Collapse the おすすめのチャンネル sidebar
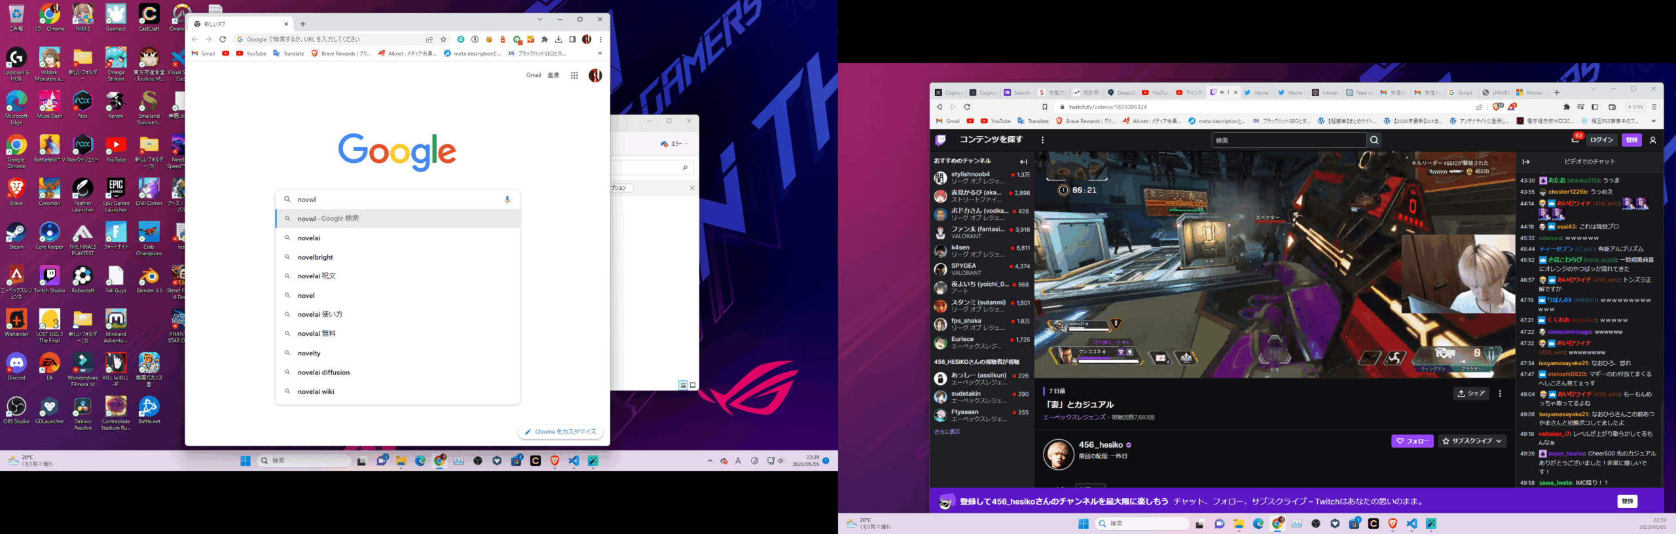 (x=1023, y=162)
